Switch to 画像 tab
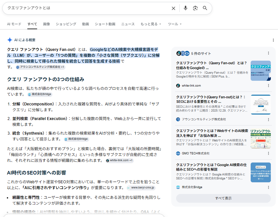 pyautogui.click(x=47, y=24)
